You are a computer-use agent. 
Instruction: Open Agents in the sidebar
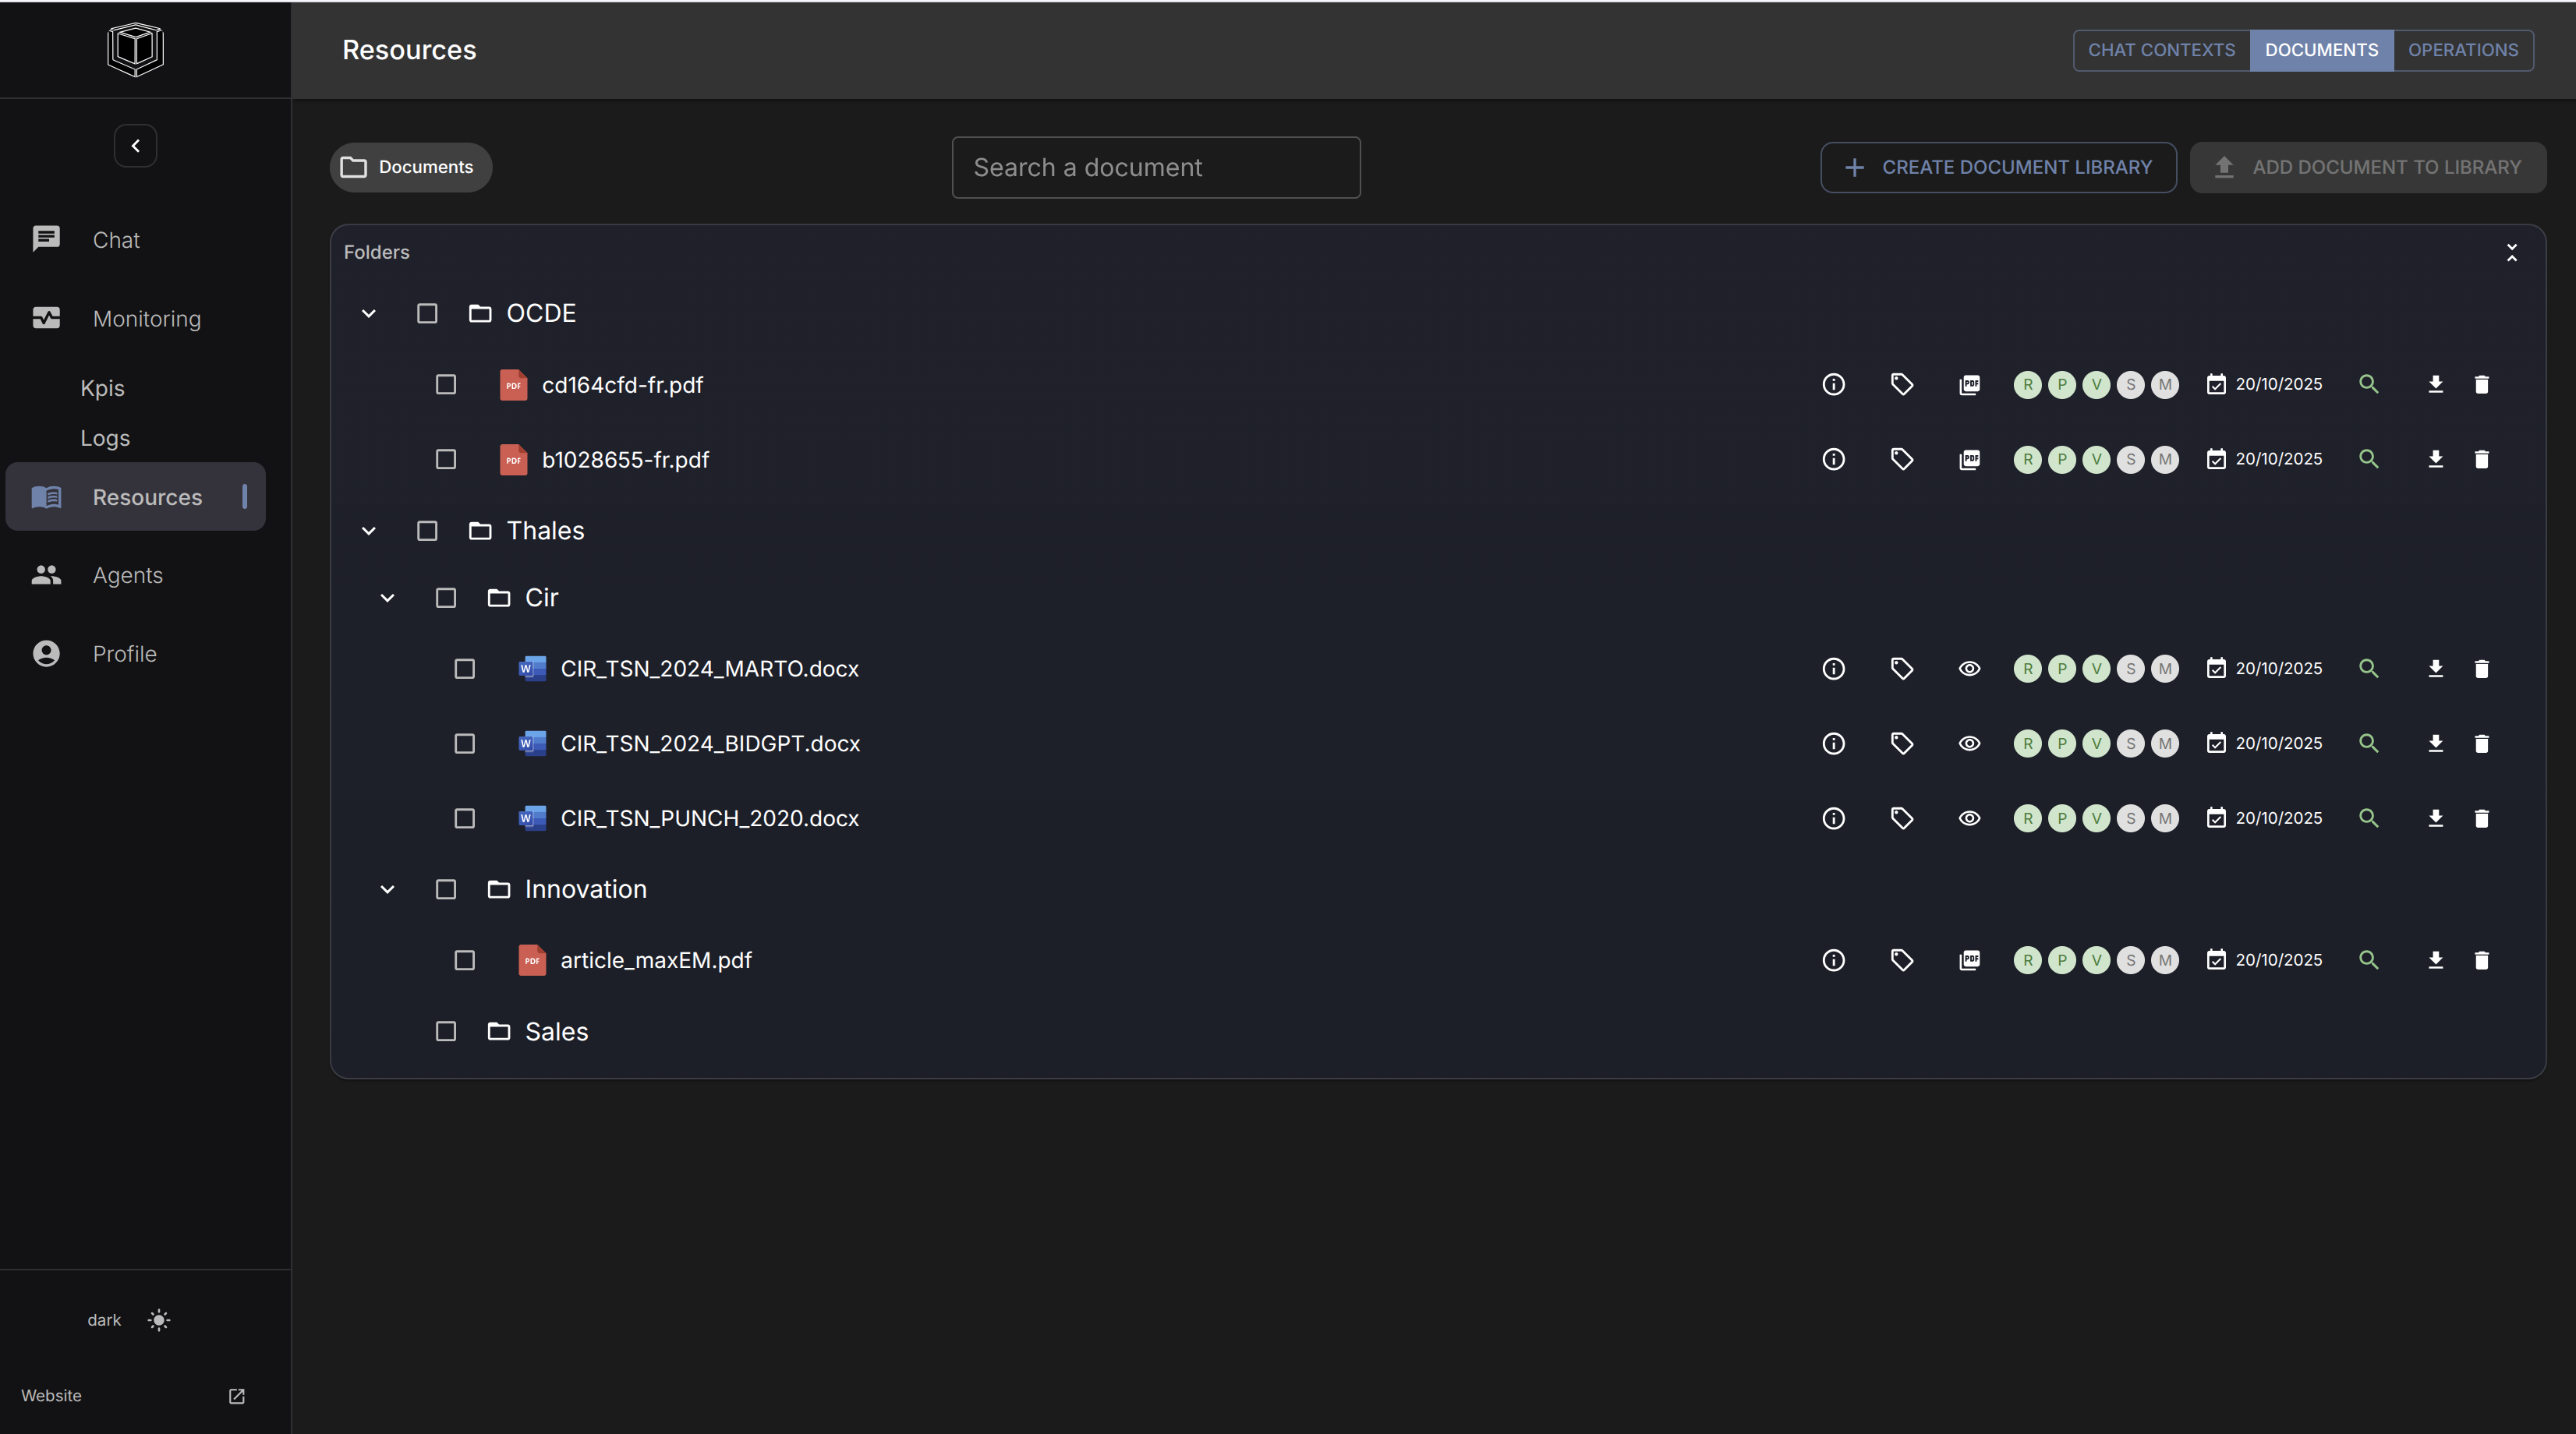[x=127, y=576]
